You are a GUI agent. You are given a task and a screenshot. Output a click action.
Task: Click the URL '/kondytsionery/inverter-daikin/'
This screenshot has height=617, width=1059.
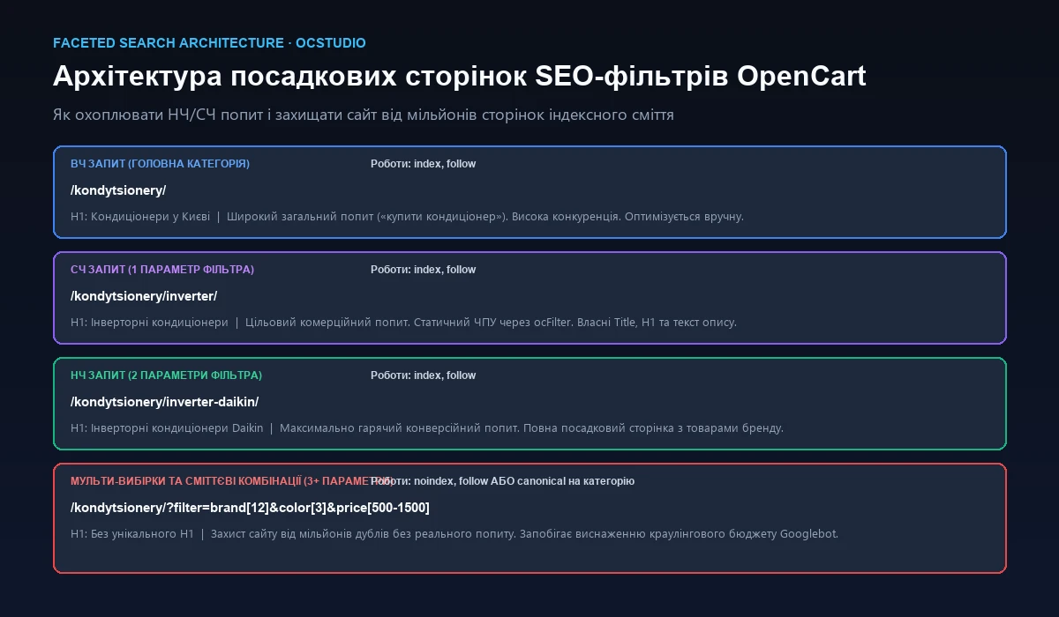(x=164, y=402)
